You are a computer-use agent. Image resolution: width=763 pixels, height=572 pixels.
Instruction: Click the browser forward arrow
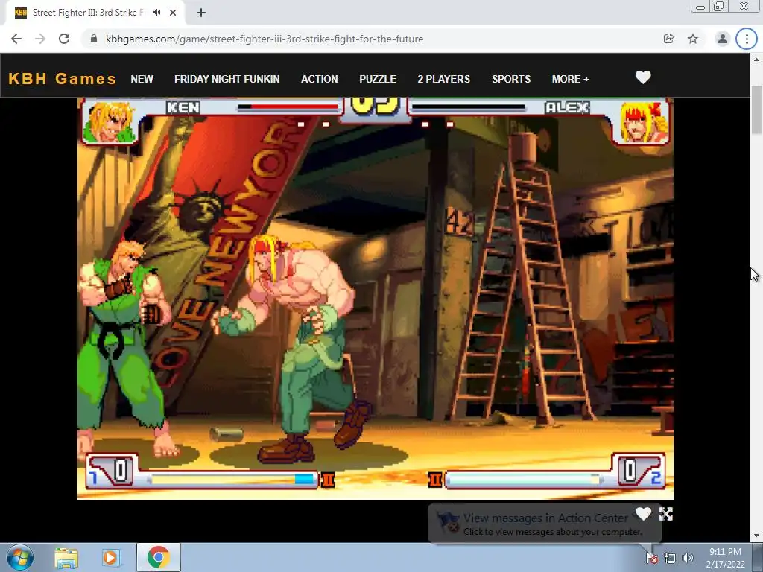click(x=40, y=39)
